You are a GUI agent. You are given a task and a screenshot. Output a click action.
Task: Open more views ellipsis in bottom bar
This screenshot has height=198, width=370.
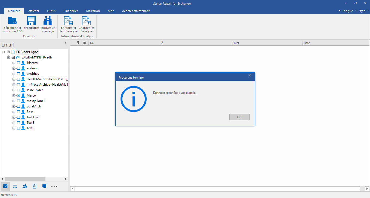coord(54,186)
